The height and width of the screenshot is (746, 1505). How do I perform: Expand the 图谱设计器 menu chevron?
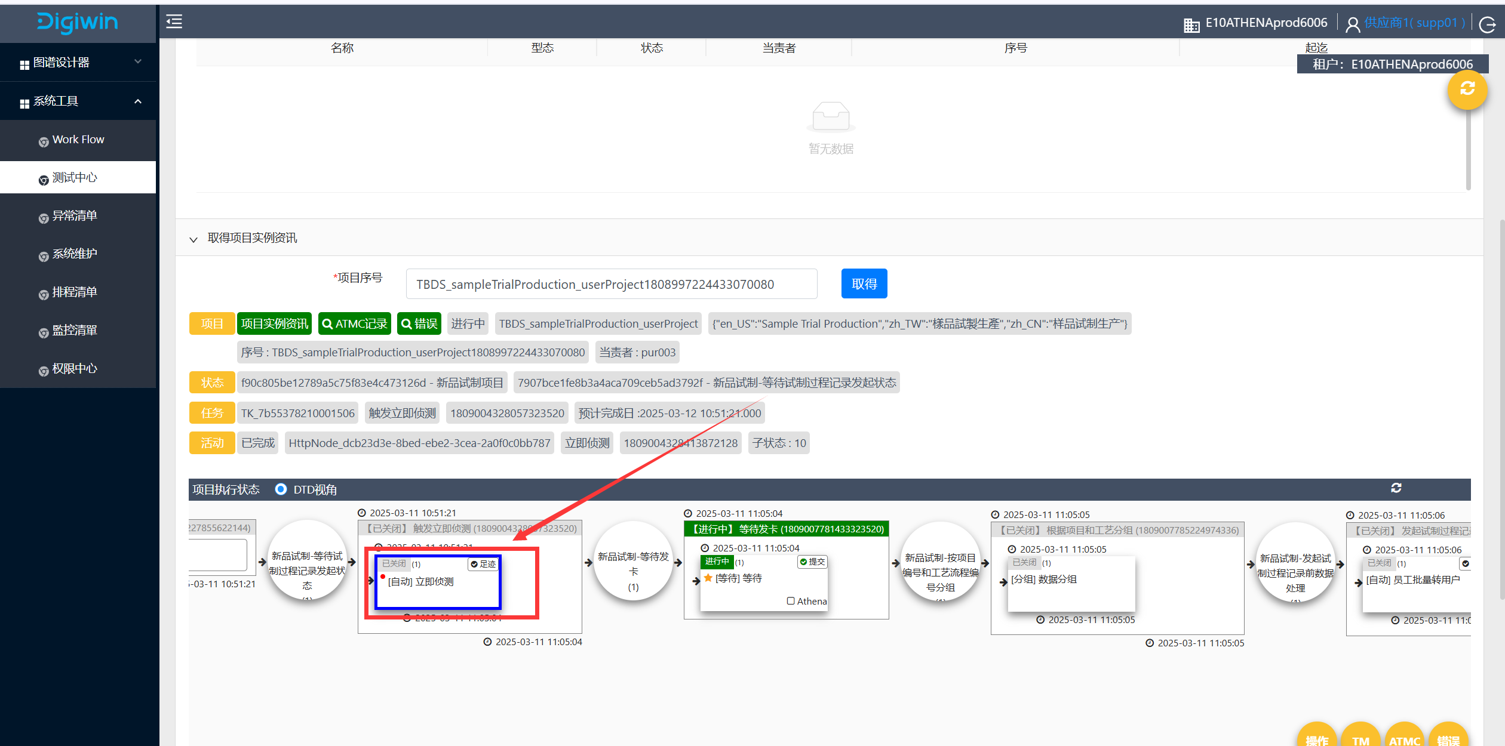tap(138, 61)
